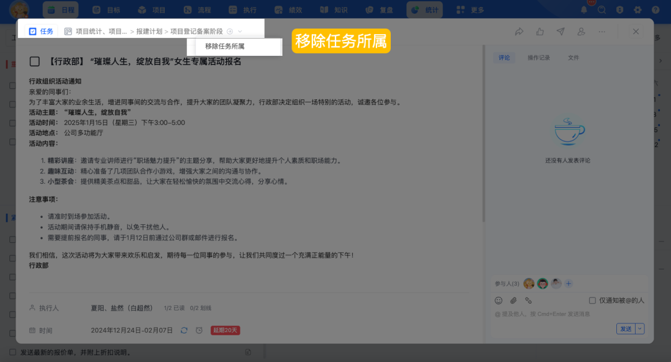Viewport: 671px width, 362px height.
Task: Click the more options ... menu in the header
Action: point(601,31)
